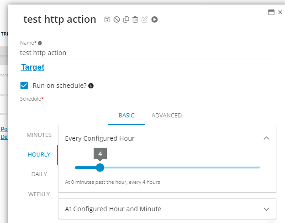
Task: Click the info icon next to Name
Action: point(40,43)
